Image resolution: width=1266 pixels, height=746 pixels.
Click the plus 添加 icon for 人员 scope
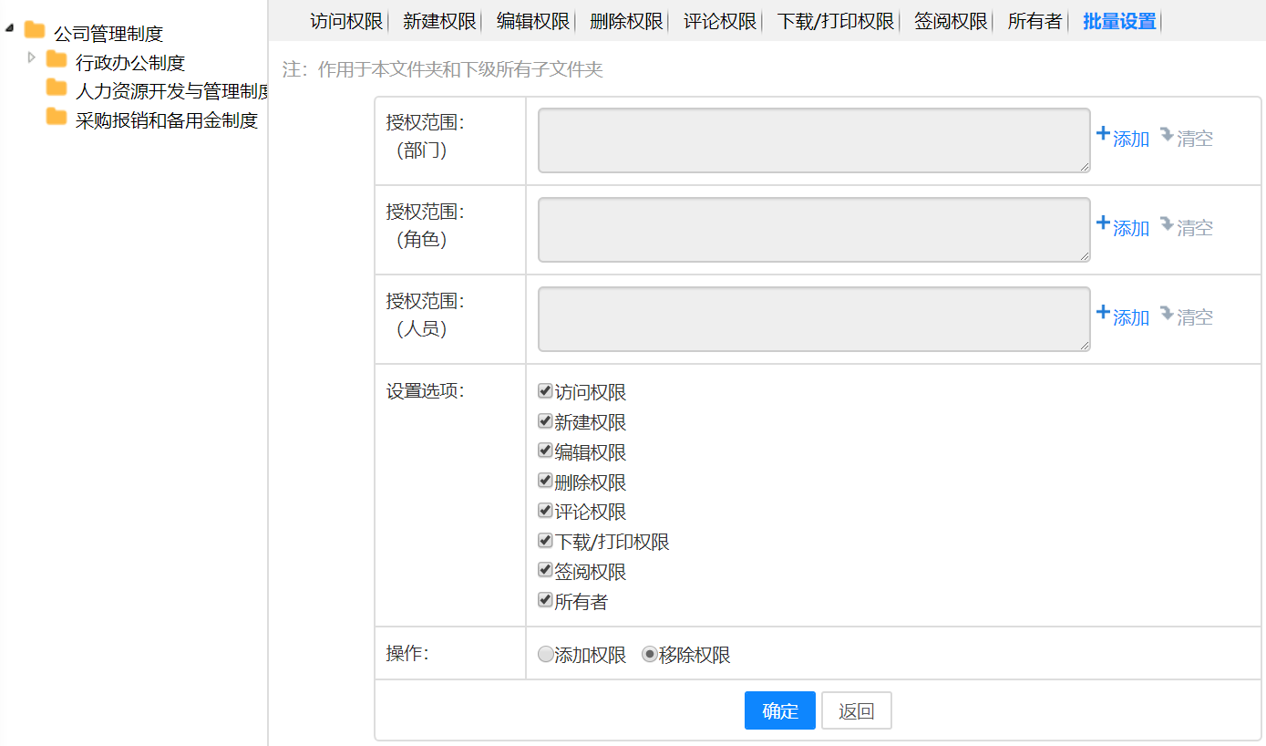coord(1103,313)
